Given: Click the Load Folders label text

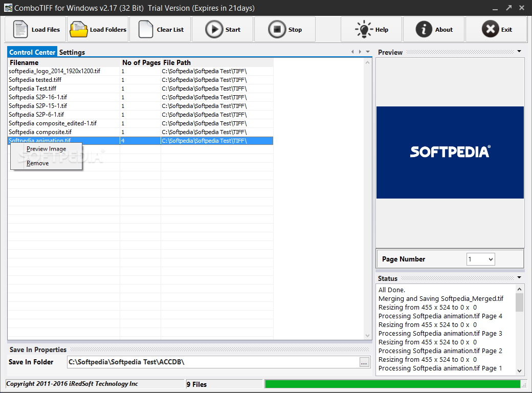Looking at the screenshot, I should pyautogui.click(x=108, y=30).
